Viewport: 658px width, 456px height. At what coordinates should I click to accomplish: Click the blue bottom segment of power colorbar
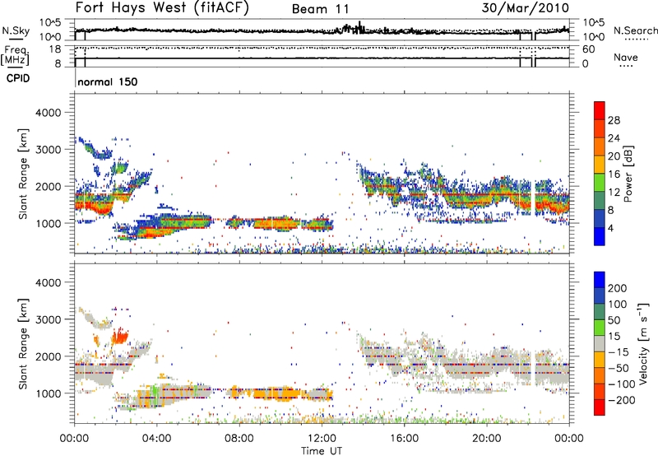coord(600,236)
